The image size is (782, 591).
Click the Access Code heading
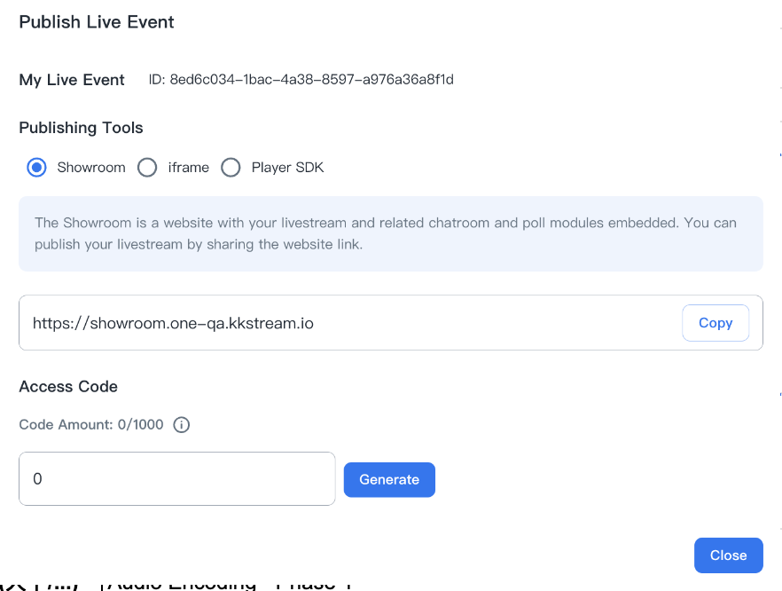pyautogui.click(x=67, y=386)
